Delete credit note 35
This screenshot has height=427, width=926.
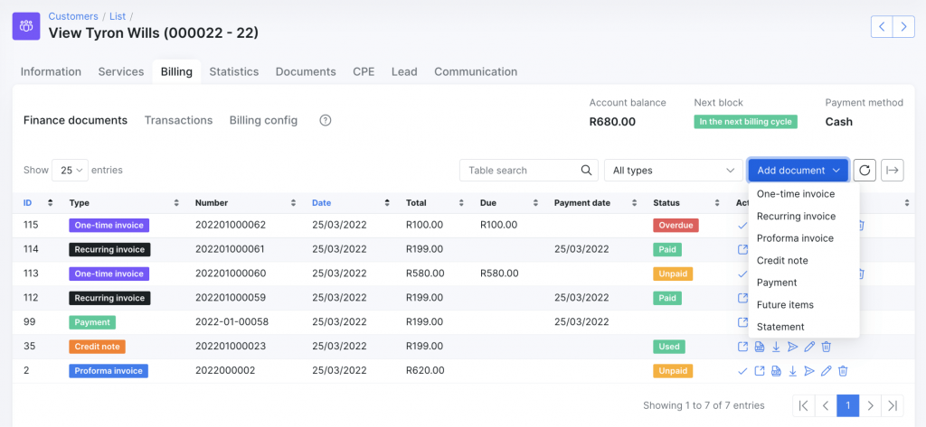point(827,346)
